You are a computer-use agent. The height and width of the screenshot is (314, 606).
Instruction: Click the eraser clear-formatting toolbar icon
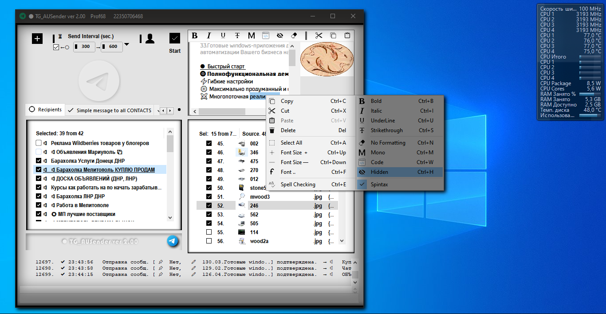294,36
